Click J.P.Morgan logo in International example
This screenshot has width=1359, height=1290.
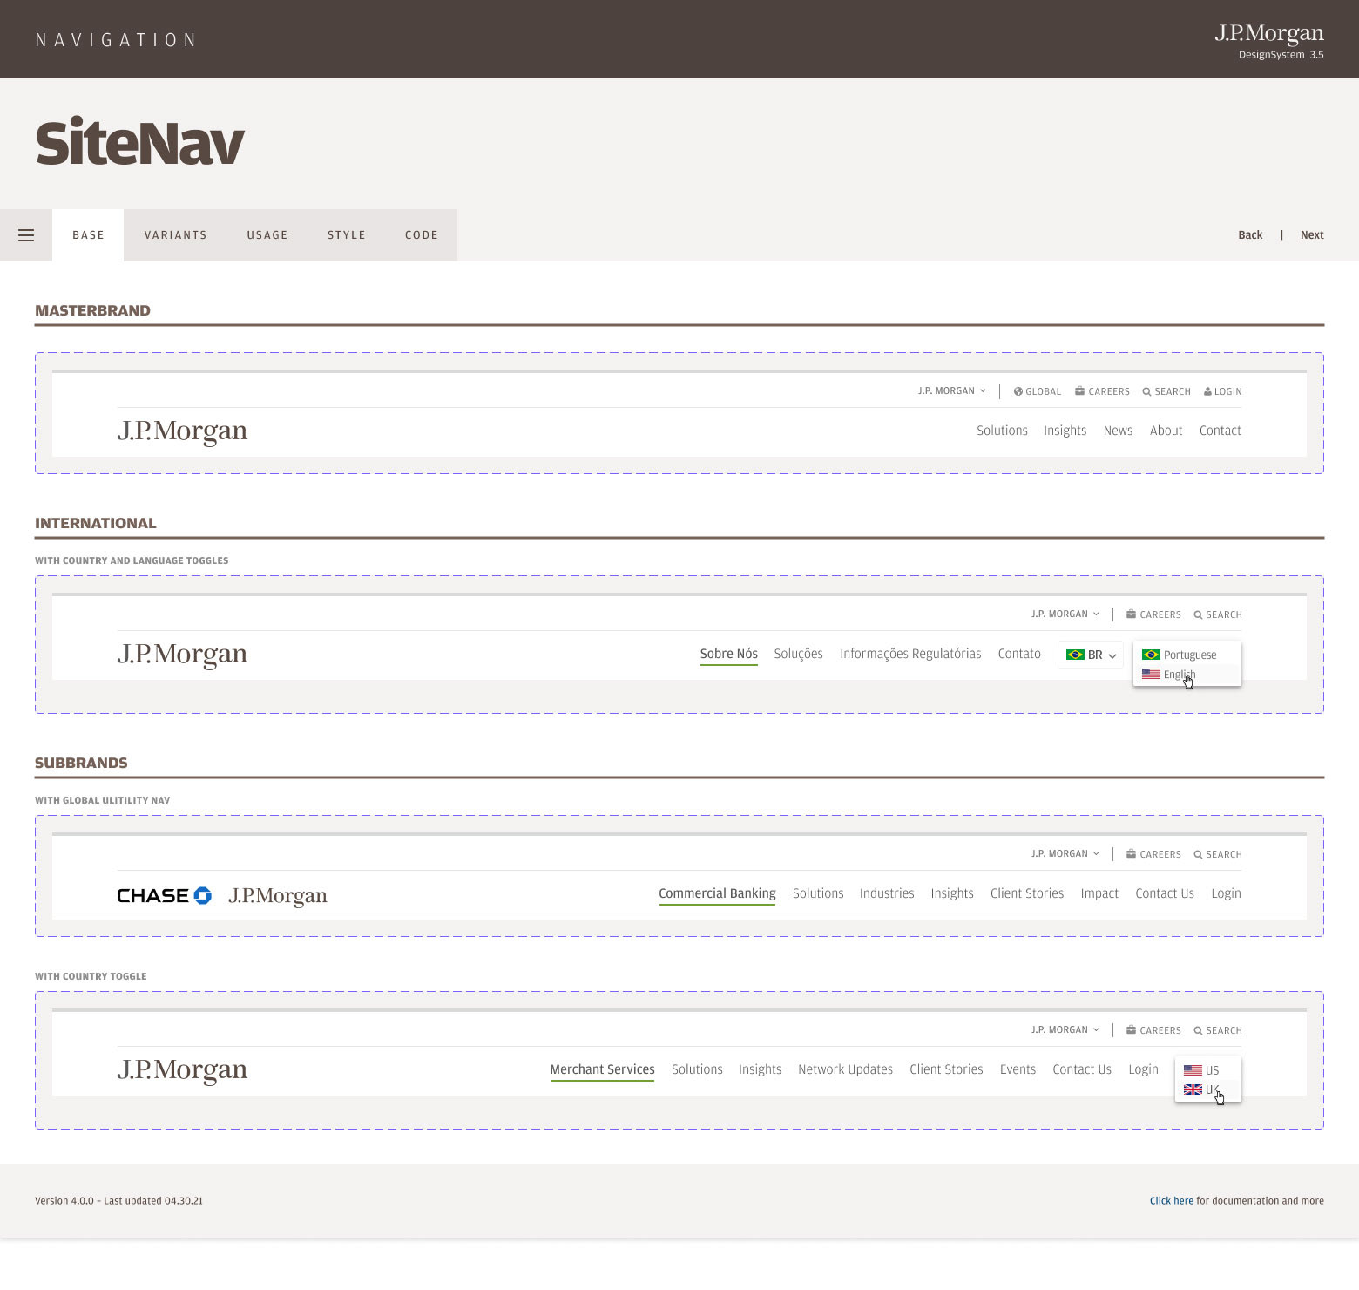pyautogui.click(x=182, y=655)
